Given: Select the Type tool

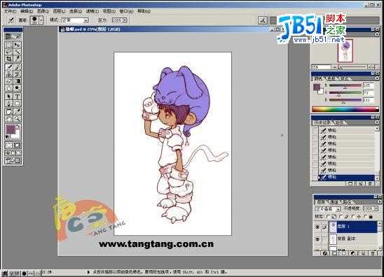Looking at the screenshot, I should [17, 97].
